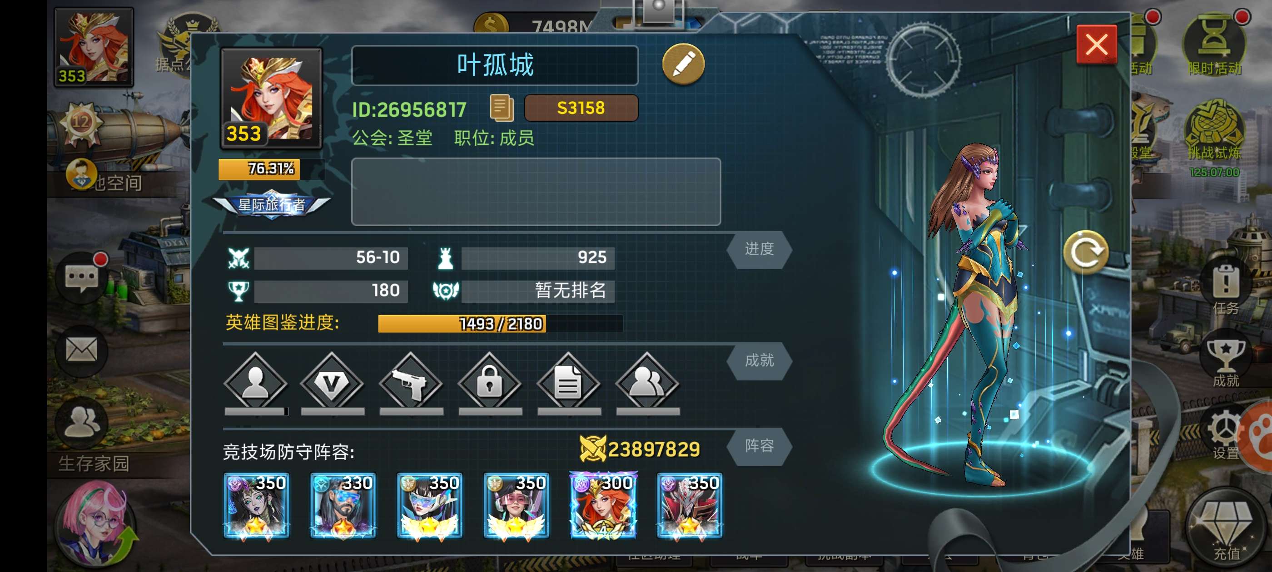Rotate character model with circular arrow
The width and height of the screenshot is (1272, 572).
(x=1085, y=251)
